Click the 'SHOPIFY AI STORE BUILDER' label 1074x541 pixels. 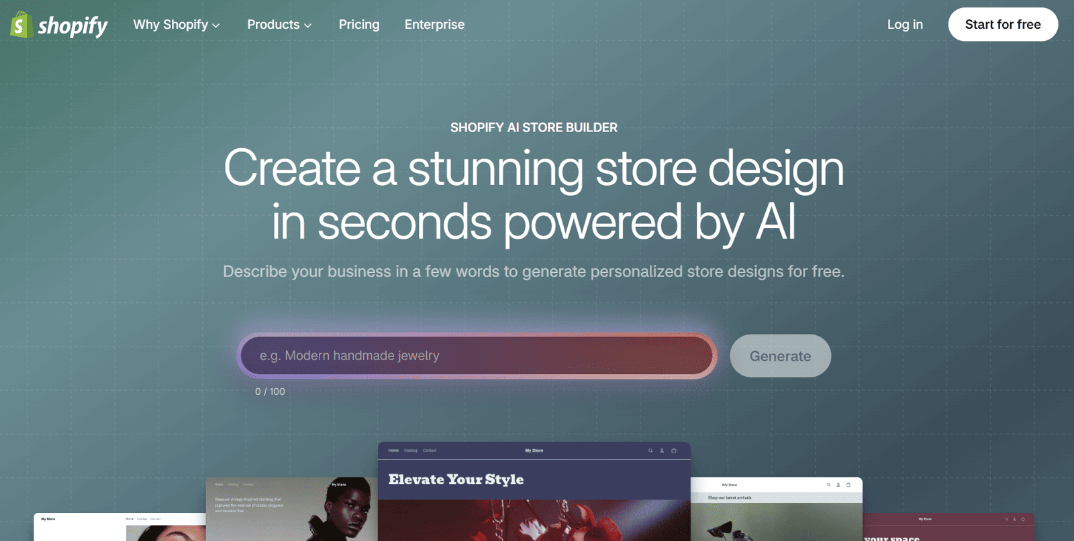[x=534, y=127]
